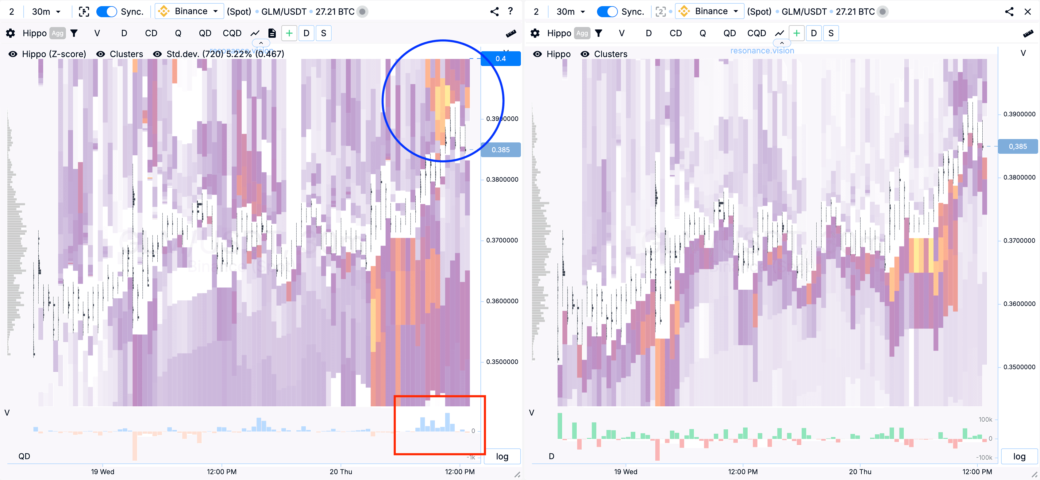The width and height of the screenshot is (1040, 480).
Task: Select CD mode in left toolbar
Action: tap(151, 33)
